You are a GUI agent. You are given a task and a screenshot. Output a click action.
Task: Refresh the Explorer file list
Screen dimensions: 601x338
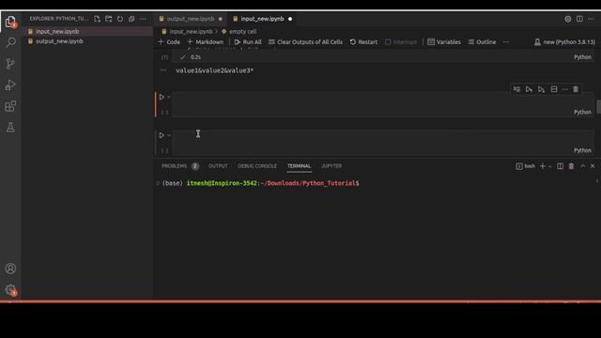click(x=120, y=19)
